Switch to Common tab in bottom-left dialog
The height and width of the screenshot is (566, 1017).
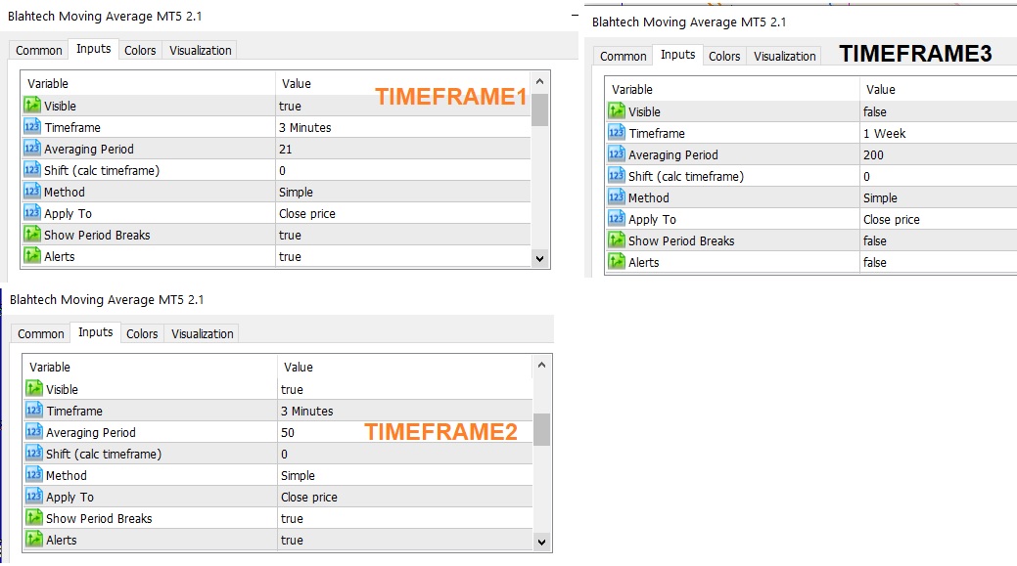pos(41,334)
